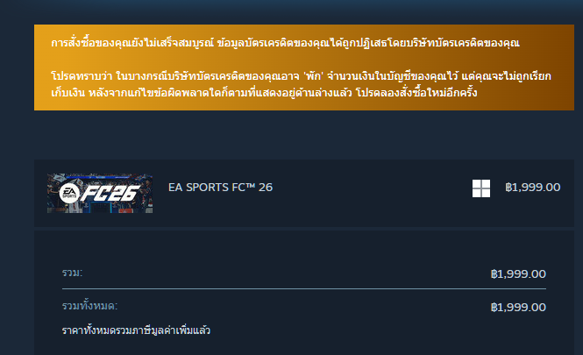Click the ™ 26 end of game title
This screenshot has width=583, height=355.
(x=260, y=188)
